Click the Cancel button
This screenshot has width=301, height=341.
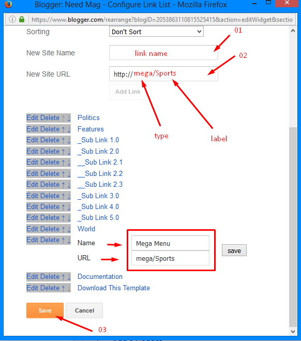point(84,310)
